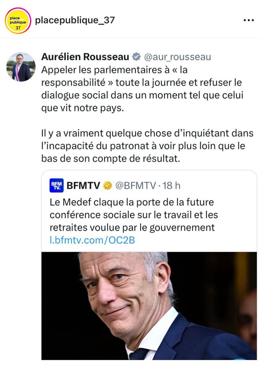Click the paragraph starting "Il y a vraiment"
This screenshot has height=369, width=260.
click(x=147, y=146)
